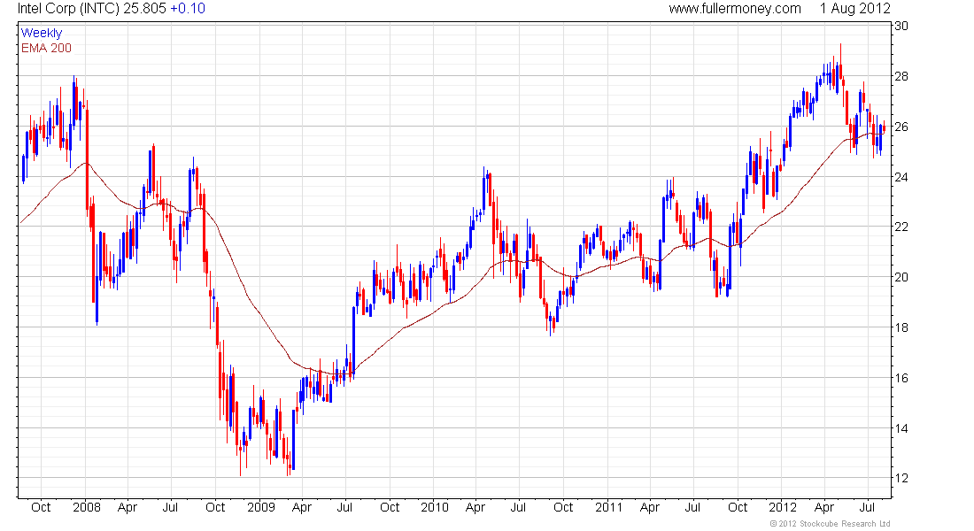Click the 20 price axis label
The width and height of the screenshot is (974, 531).
tap(901, 277)
